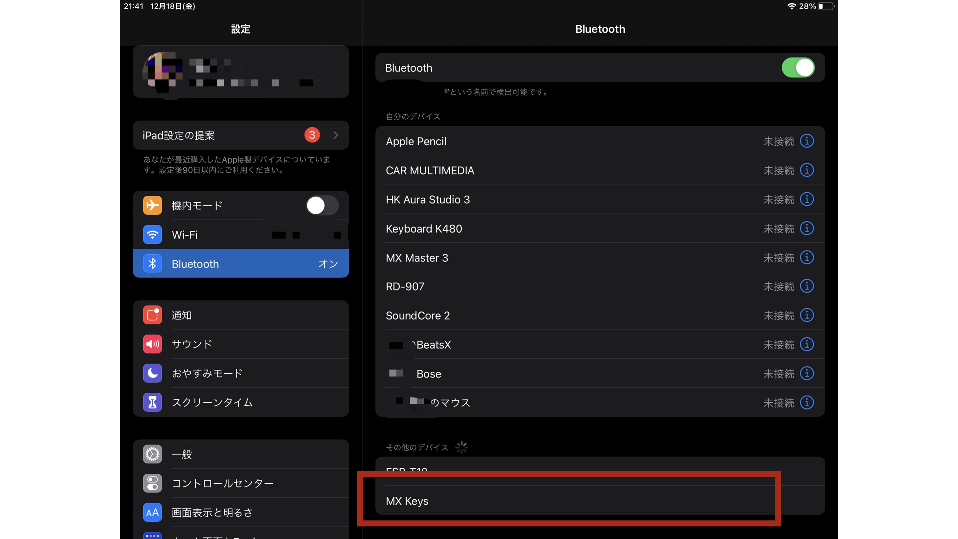This screenshot has height=539, width=958.
Task: Open info for Bose device
Action: (x=807, y=373)
